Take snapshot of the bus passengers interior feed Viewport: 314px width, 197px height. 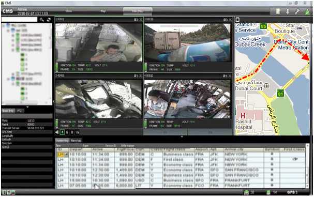(226, 76)
